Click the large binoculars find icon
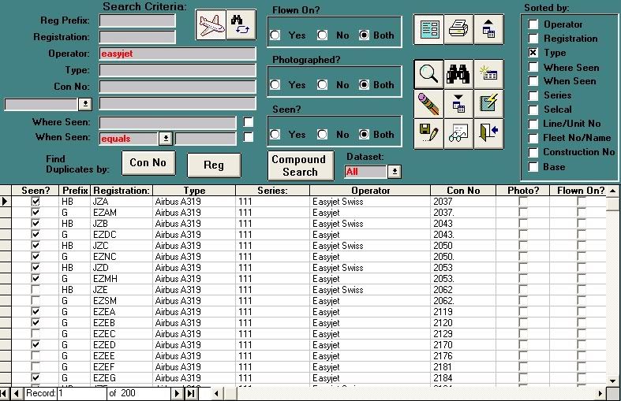 pyautogui.click(x=458, y=74)
